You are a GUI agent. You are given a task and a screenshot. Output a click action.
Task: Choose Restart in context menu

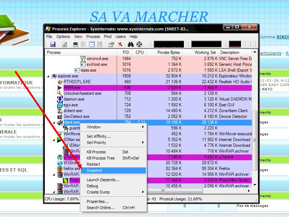point(113,164)
